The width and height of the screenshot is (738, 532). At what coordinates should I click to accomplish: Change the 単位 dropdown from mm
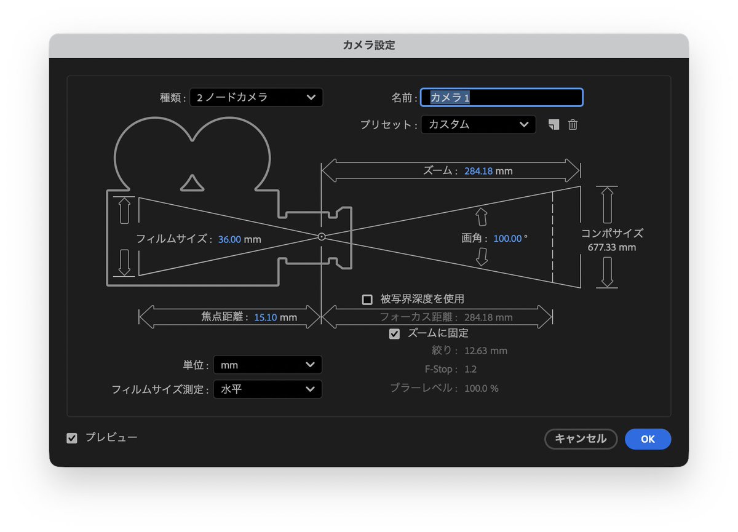point(267,364)
